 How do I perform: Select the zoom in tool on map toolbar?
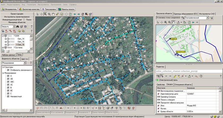click(45, 14)
